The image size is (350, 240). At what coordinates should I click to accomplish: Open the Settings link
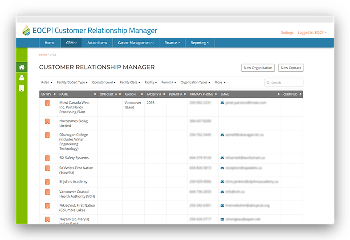287,32
